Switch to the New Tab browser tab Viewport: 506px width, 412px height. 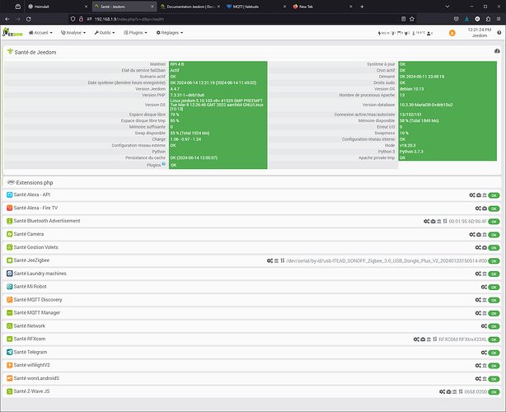tap(321, 7)
